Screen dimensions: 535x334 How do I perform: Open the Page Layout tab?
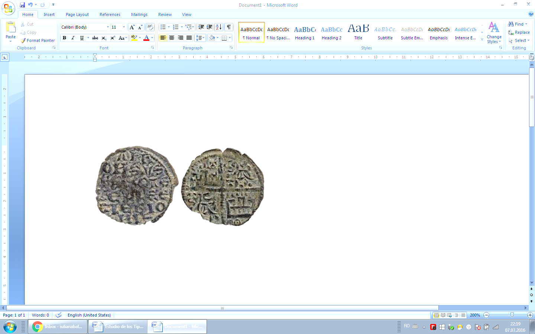(x=77, y=14)
